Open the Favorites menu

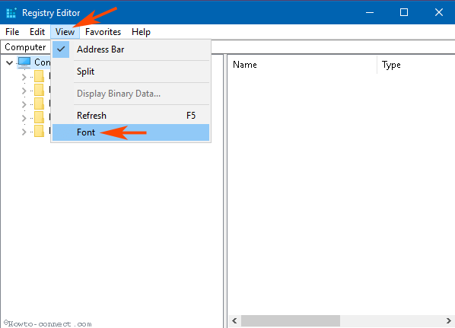pyautogui.click(x=103, y=32)
